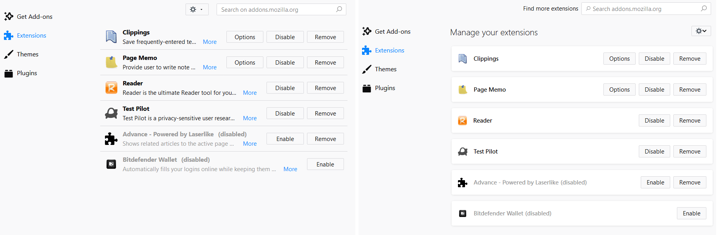Open Options for Clippings in right card list
The width and height of the screenshot is (717, 235).
(620, 59)
